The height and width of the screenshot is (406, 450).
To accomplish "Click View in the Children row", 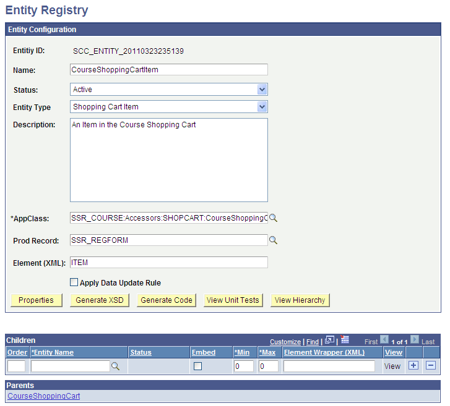I will click(392, 366).
